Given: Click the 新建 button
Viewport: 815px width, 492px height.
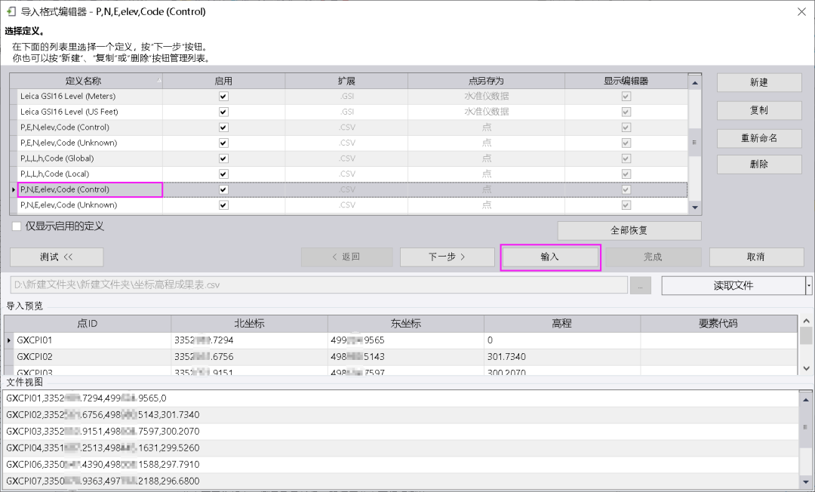Looking at the screenshot, I should pyautogui.click(x=758, y=83).
